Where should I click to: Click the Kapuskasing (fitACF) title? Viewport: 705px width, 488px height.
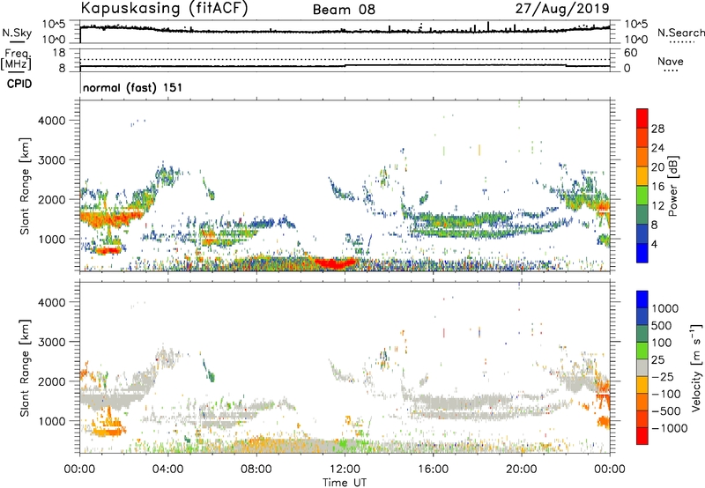164,8
